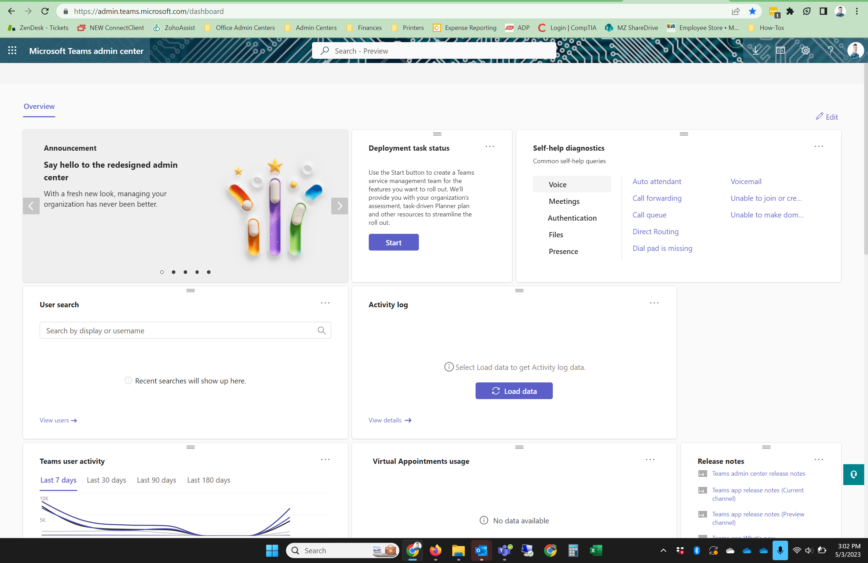This screenshot has height=563, width=868.
Task: Follow the View users link
Action: pos(58,420)
